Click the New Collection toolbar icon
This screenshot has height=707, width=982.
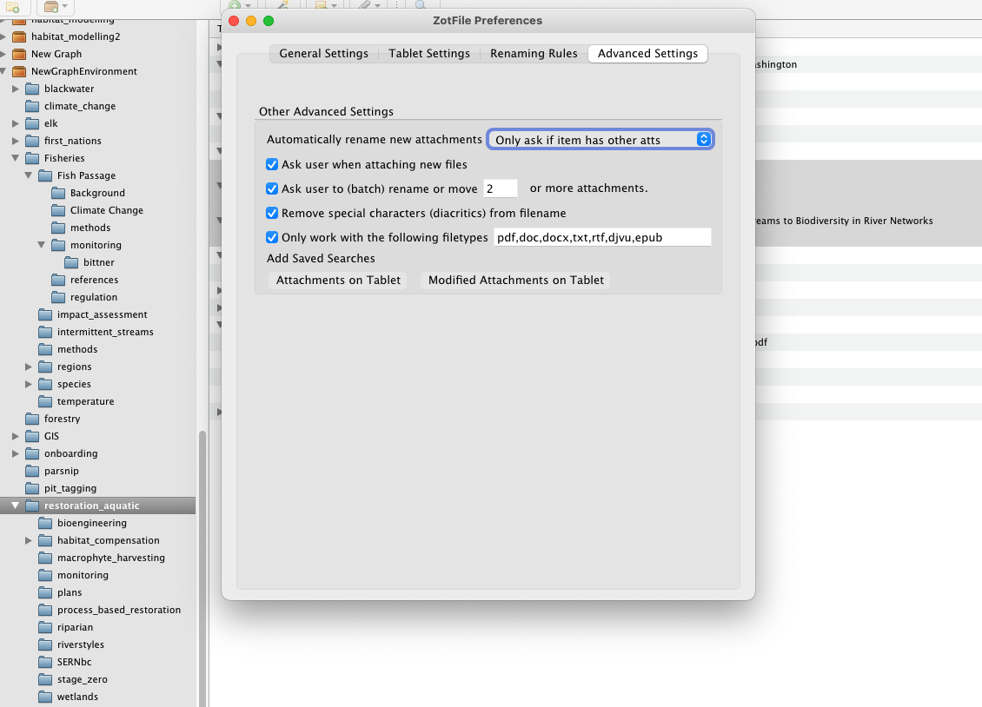coord(12,7)
